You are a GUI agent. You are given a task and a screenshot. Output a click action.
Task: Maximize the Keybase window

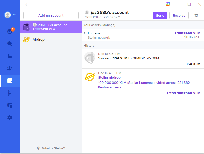(x=189, y=4)
